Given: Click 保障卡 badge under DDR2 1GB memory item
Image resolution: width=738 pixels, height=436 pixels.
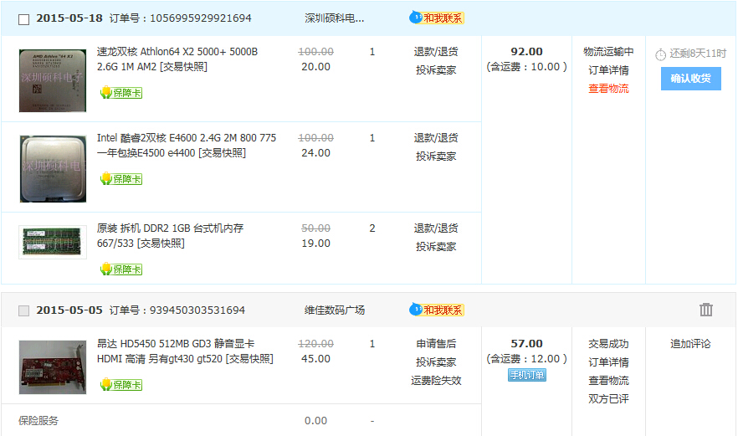Looking at the screenshot, I should coord(121,269).
